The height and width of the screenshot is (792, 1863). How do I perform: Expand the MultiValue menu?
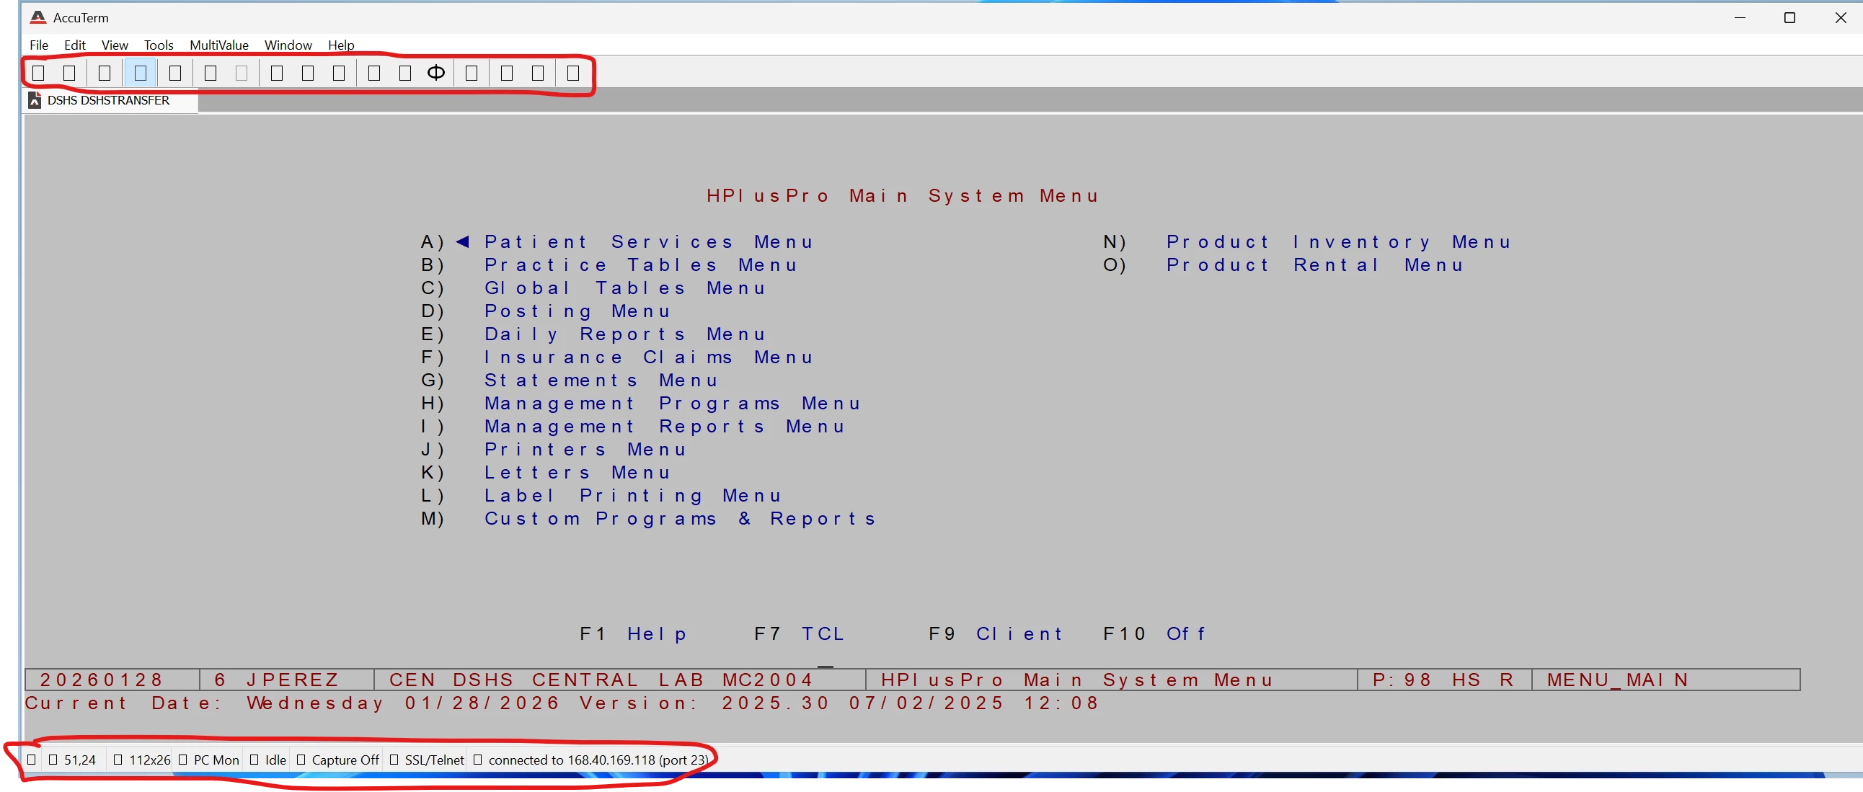(x=218, y=45)
